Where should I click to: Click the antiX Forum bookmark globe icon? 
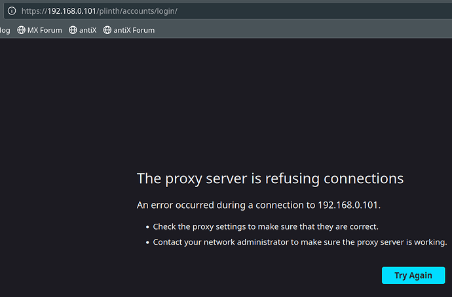[x=107, y=29]
